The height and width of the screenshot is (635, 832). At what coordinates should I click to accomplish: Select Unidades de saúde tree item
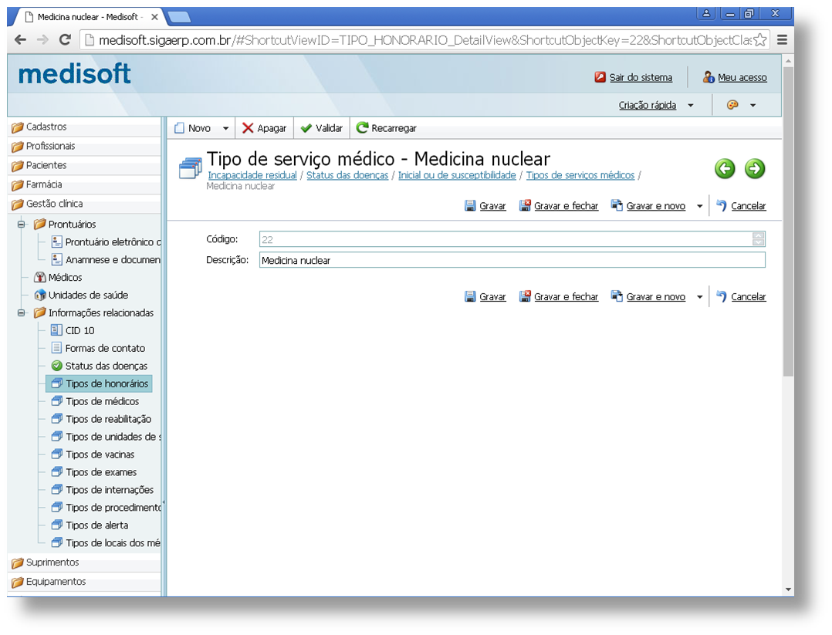[x=80, y=295]
